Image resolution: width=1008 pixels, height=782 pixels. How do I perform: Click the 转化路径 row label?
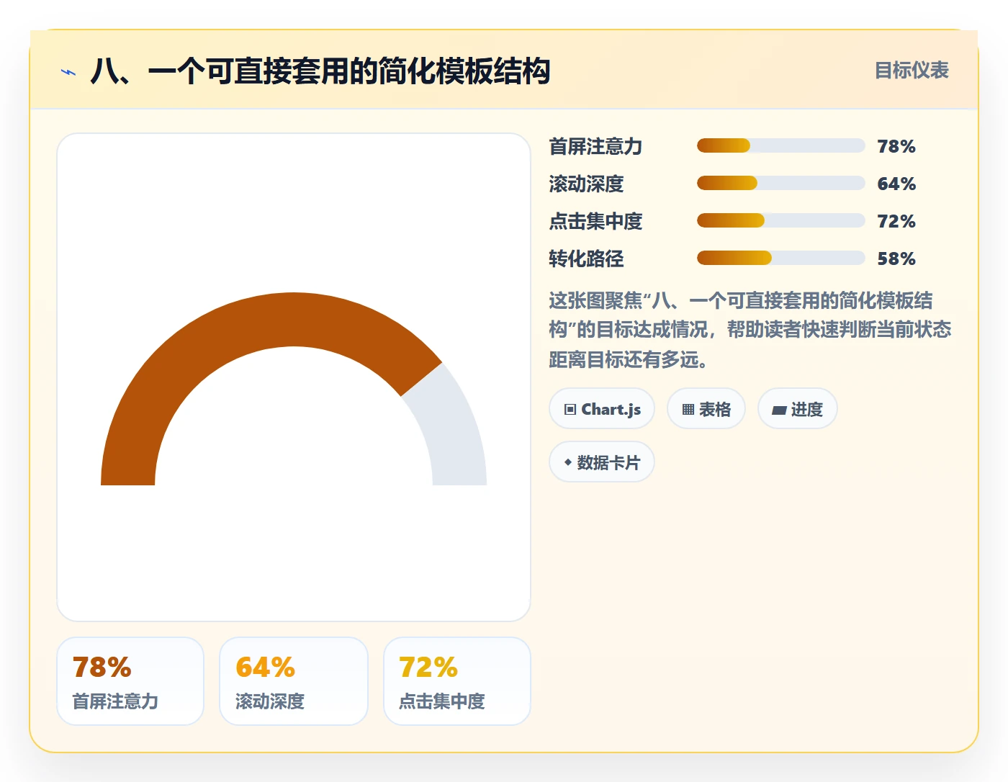click(x=586, y=259)
